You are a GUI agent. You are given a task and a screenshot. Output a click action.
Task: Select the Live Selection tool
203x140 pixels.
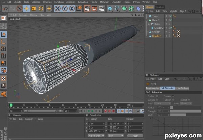tap(19, 9)
